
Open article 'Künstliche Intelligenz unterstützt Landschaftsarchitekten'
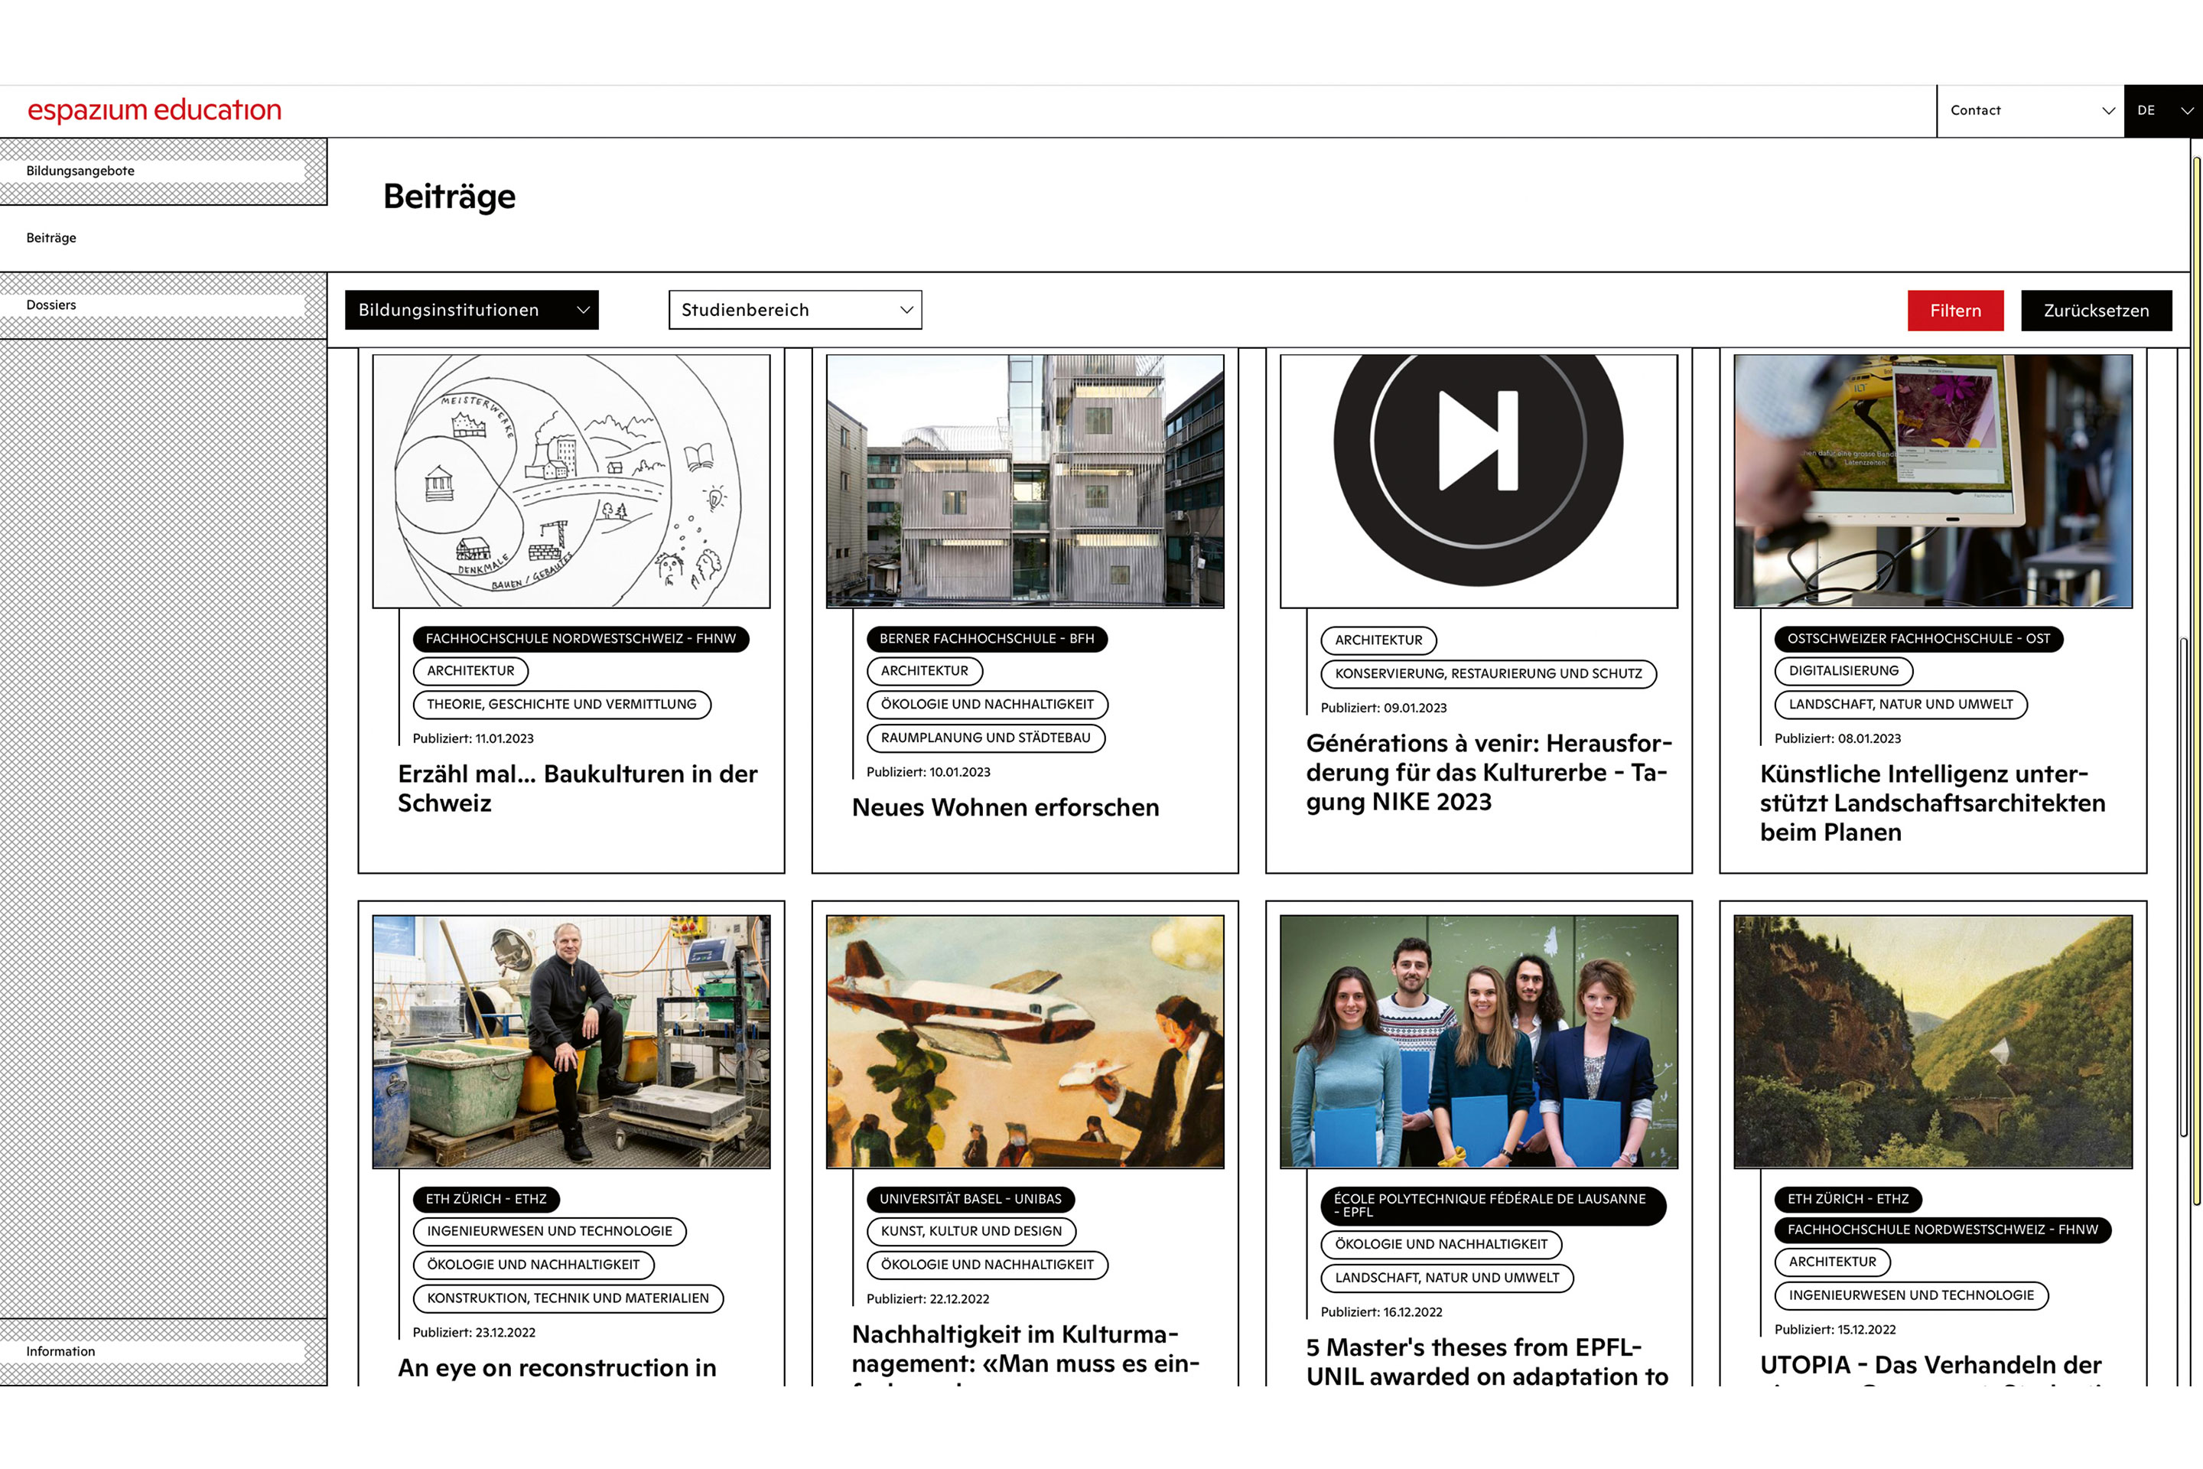pyautogui.click(x=1932, y=803)
